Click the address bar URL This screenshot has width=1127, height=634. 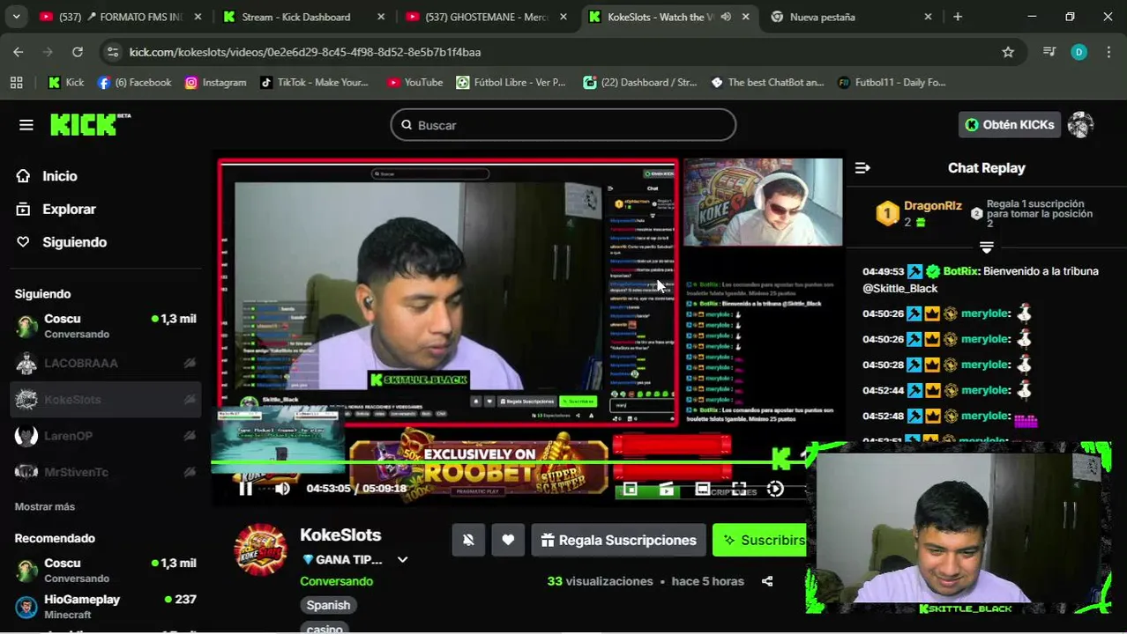pyautogui.click(x=305, y=52)
